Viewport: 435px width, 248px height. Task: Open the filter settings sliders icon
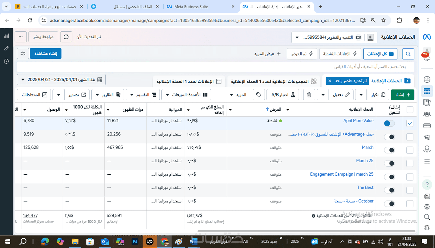(x=23, y=53)
